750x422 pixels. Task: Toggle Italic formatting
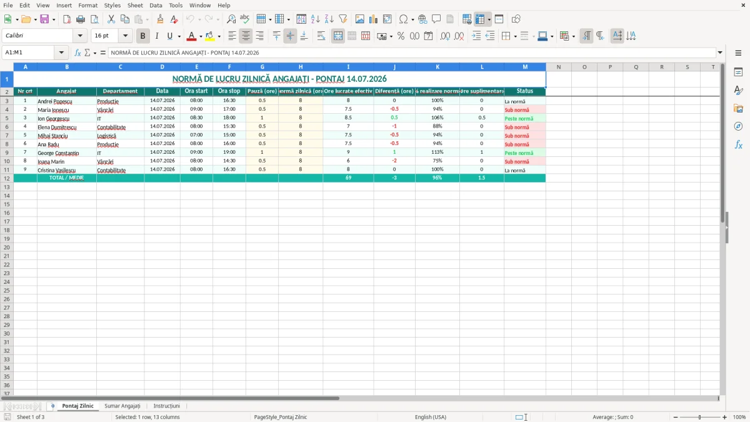[156, 36]
